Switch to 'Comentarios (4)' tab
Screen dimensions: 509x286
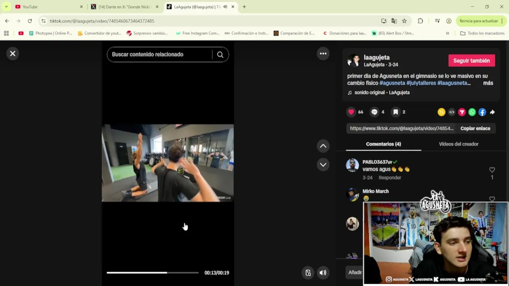click(x=383, y=144)
